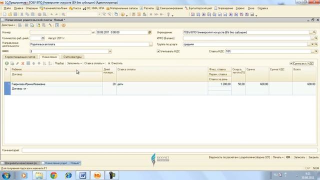Open the Справка menu

pyautogui.click(x=262, y=8)
